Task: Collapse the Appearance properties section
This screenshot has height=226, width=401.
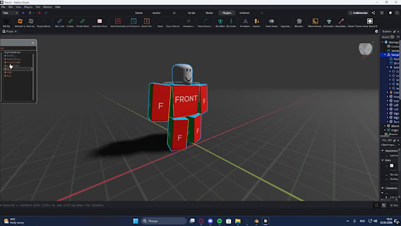Action: [383, 150]
